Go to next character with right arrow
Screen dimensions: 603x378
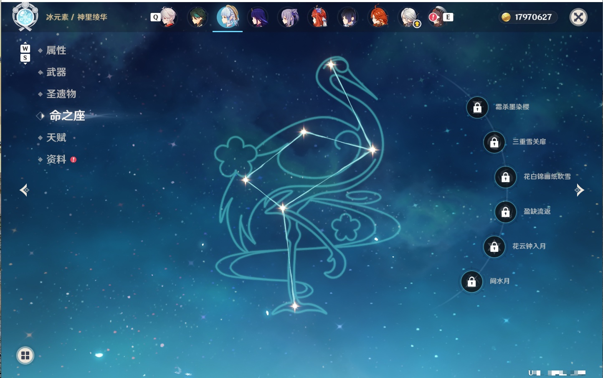tap(579, 190)
